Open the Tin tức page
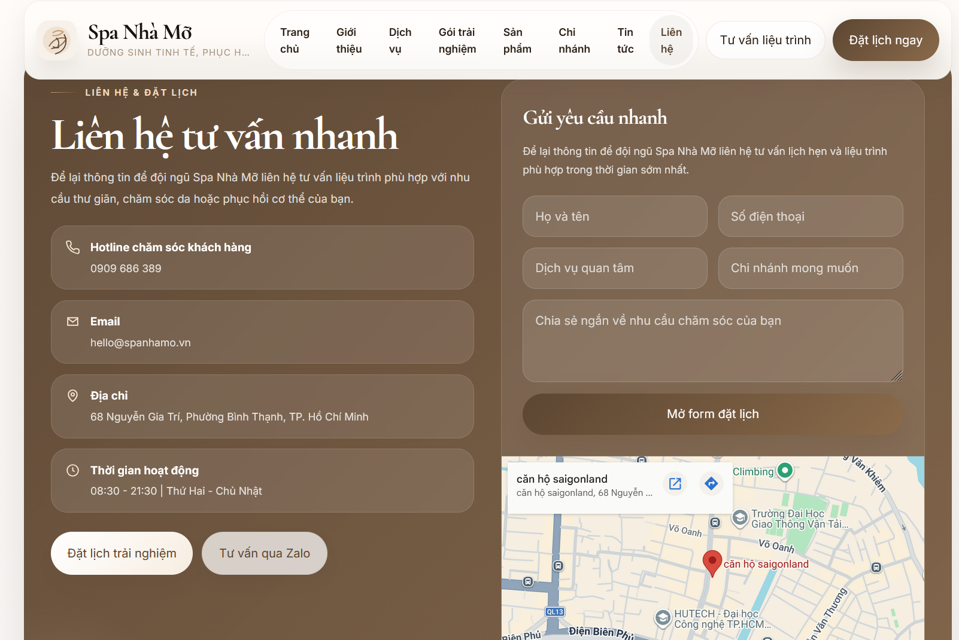The width and height of the screenshot is (959, 640). pos(625,40)
